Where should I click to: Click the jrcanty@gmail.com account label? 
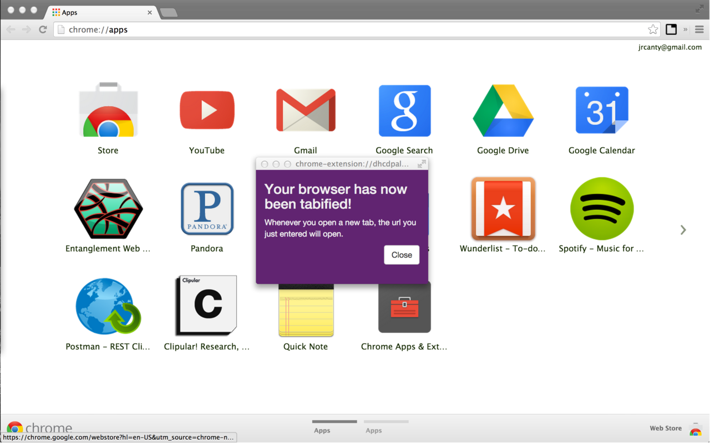tap(670, 47)
